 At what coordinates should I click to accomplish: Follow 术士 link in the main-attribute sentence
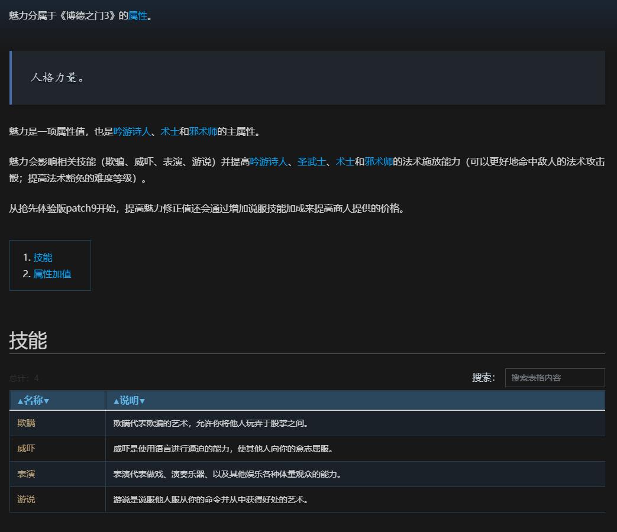[169, 132]
